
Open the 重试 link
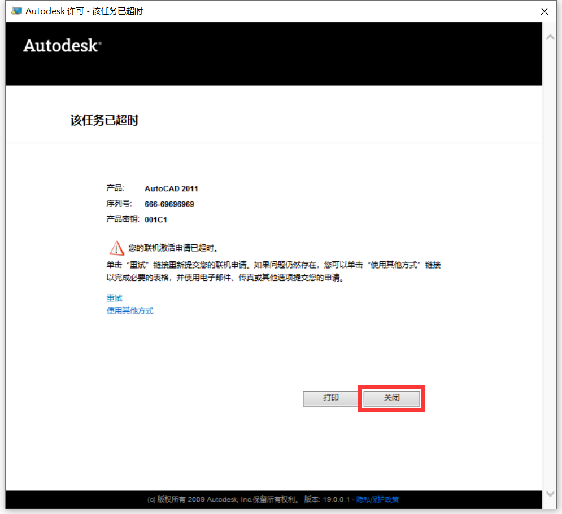click(x=114, y=298)
